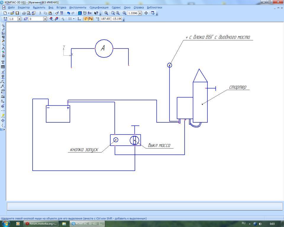284x227 pixels.
Task: Click the RU language indicator in tray
Action: tap(243, 223)
